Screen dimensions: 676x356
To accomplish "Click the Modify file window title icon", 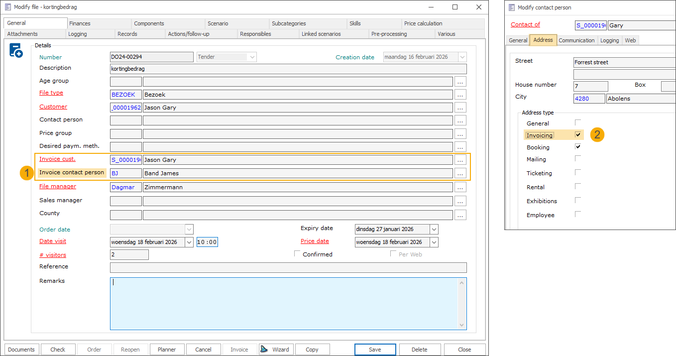I will tap(8, 7).
